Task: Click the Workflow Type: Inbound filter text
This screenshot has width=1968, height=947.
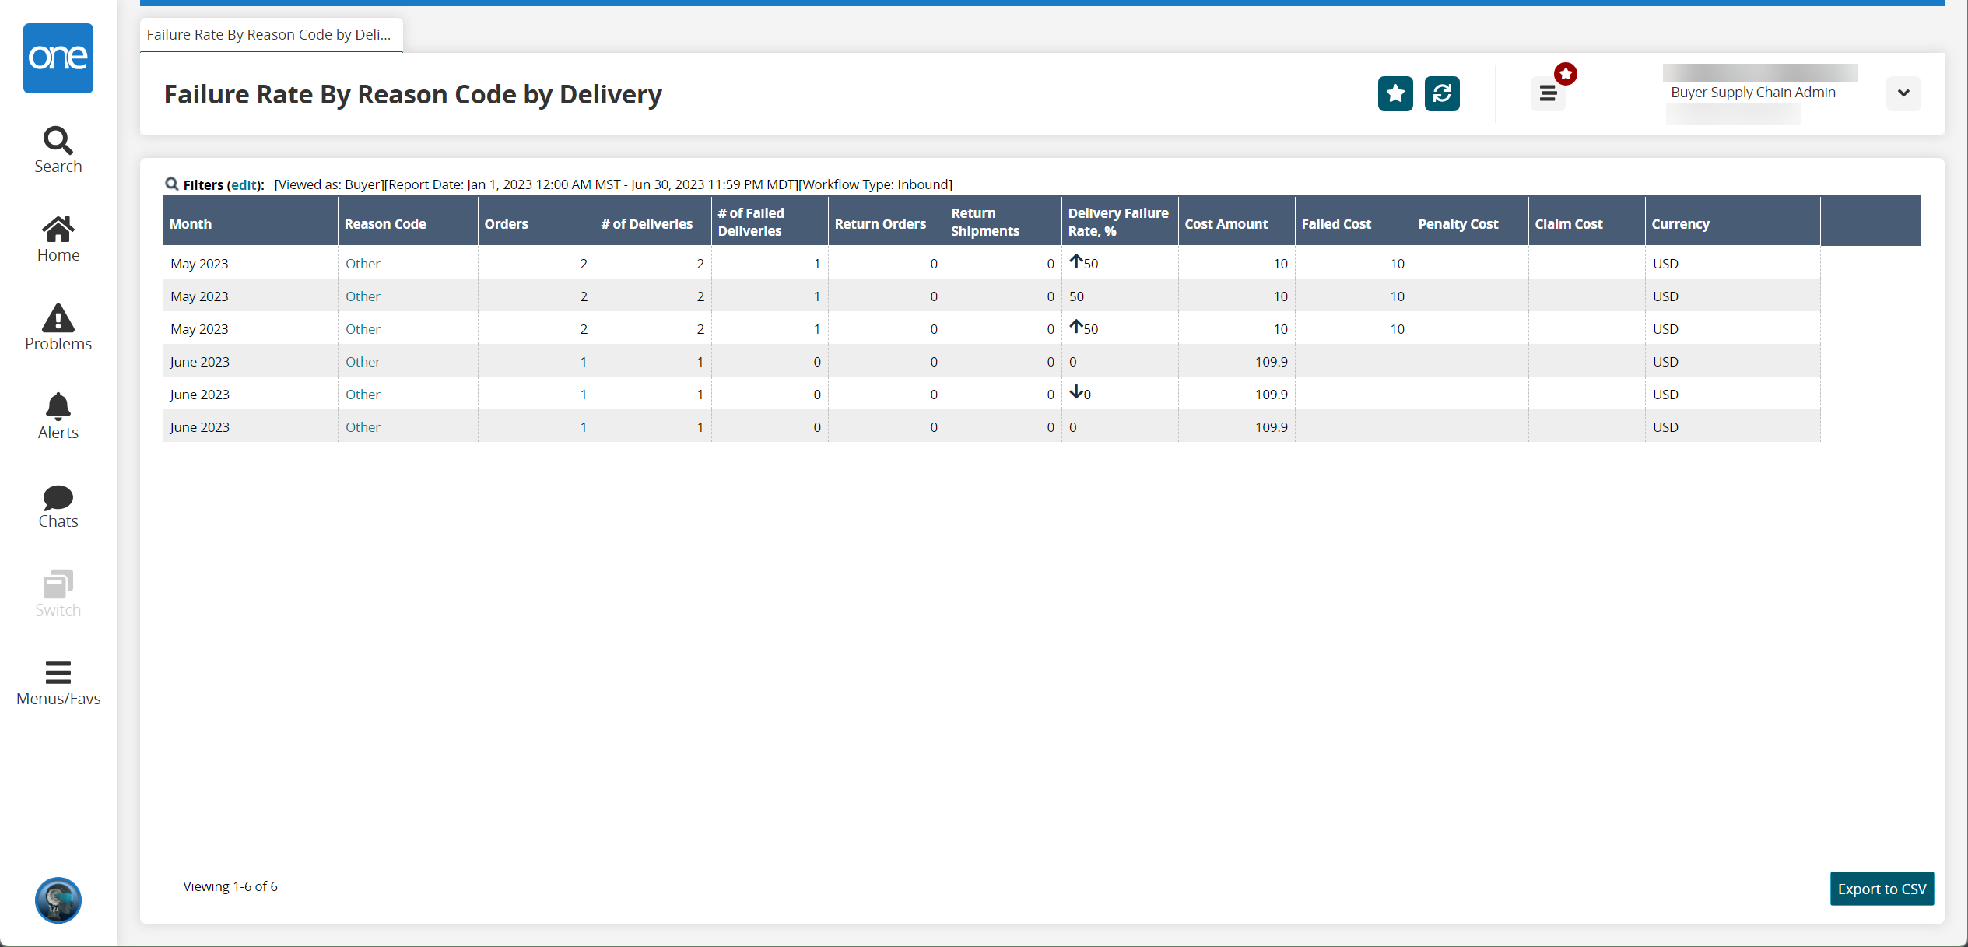Action: coord(876,184)
